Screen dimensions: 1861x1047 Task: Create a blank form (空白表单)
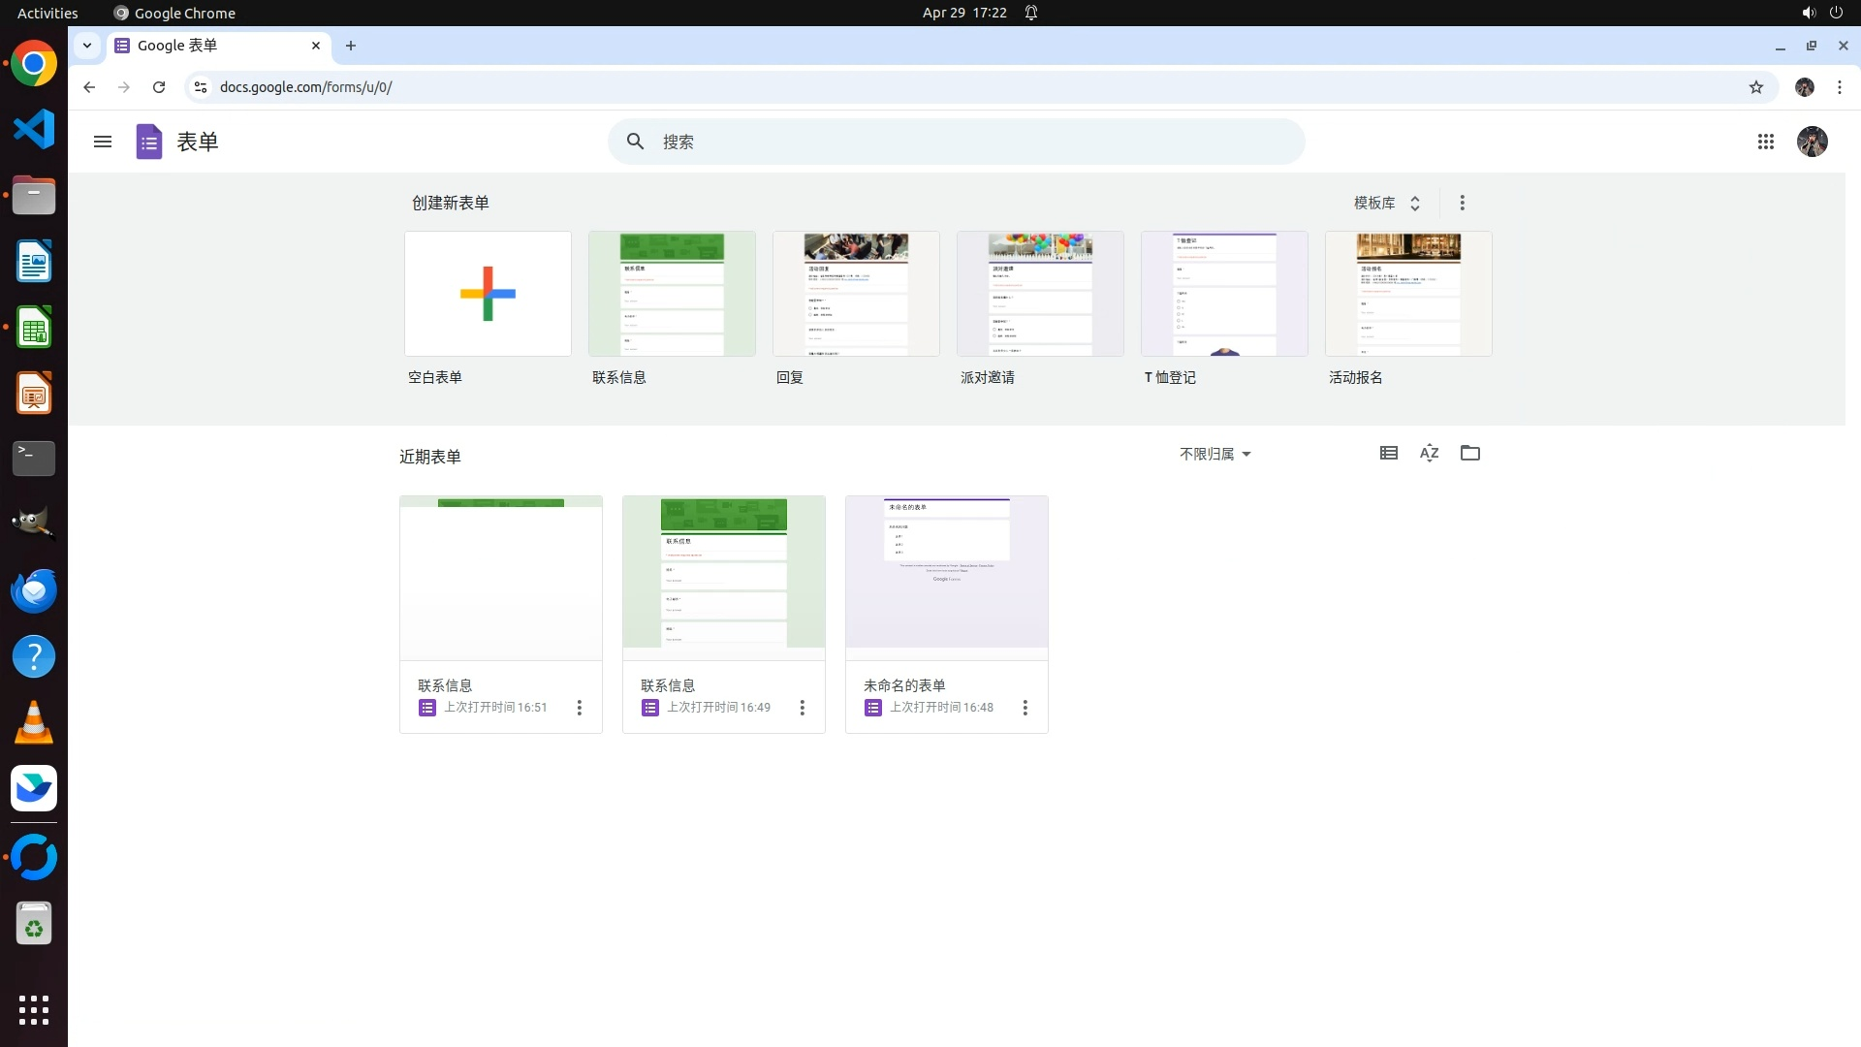point(488,294)
